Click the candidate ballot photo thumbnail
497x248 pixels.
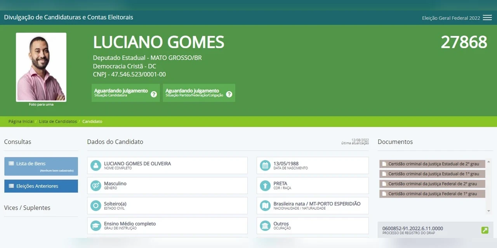(x=41, y=67)
